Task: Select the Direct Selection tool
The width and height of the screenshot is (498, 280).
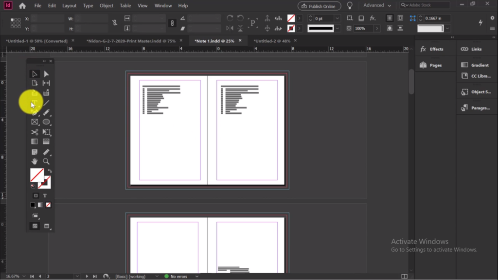Action: click(x=46, y=74)
